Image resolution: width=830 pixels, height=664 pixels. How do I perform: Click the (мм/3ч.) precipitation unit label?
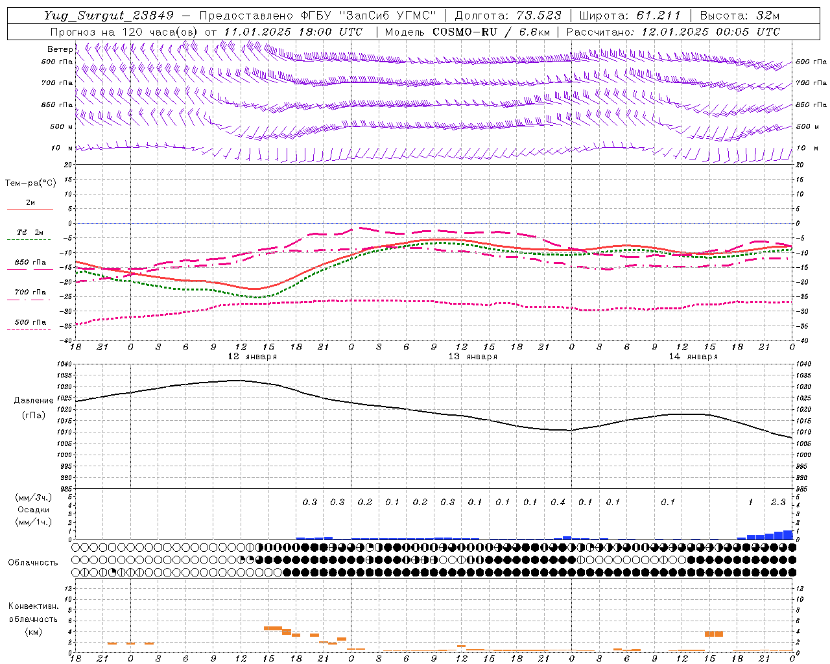[x=34, y=498]
